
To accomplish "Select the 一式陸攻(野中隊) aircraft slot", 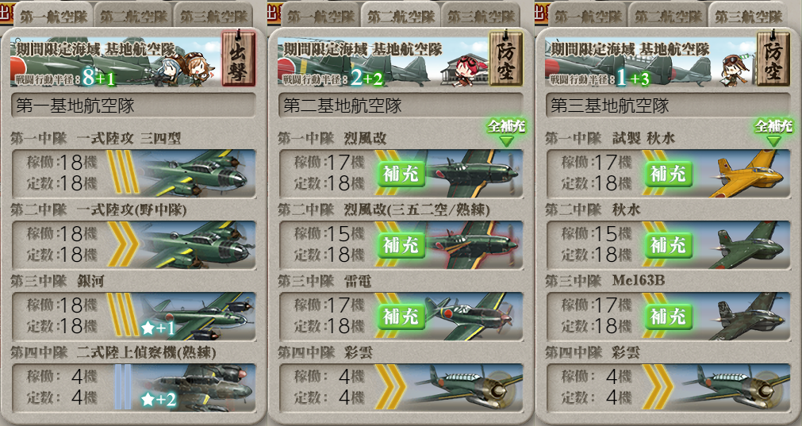I will point(133,245).
